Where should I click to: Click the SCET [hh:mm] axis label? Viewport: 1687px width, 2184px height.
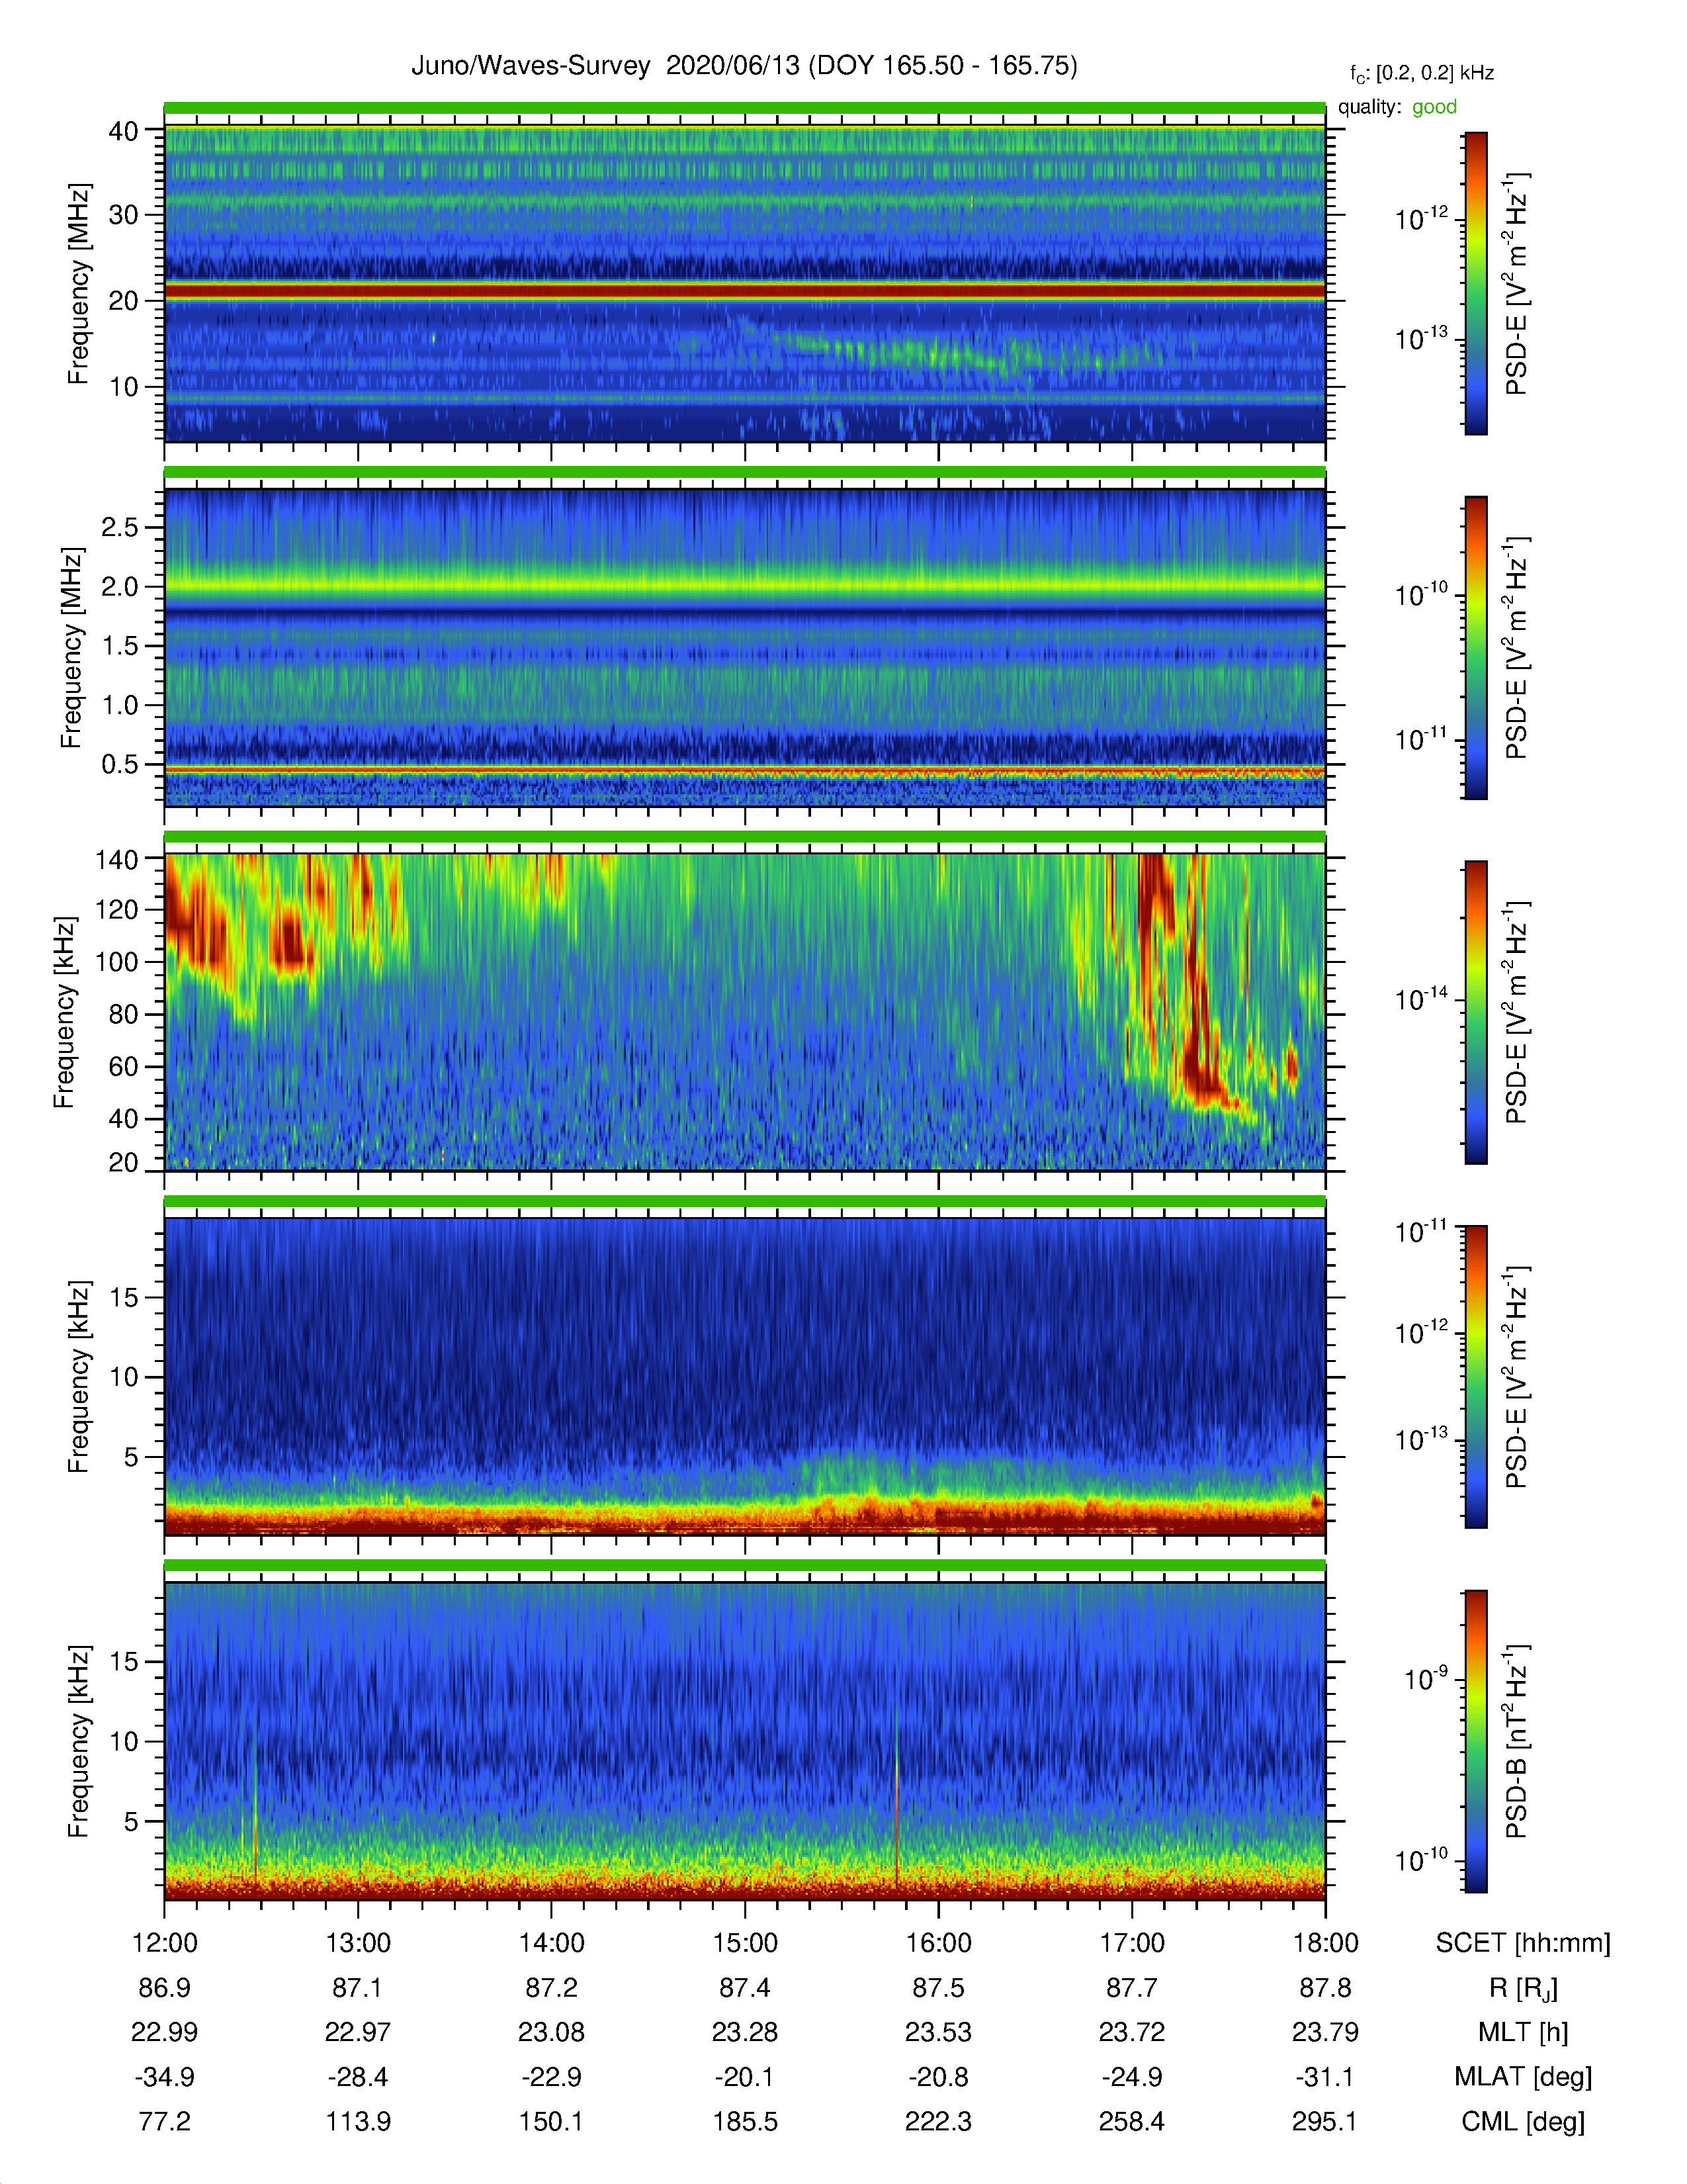(x=1523, y=1943)
